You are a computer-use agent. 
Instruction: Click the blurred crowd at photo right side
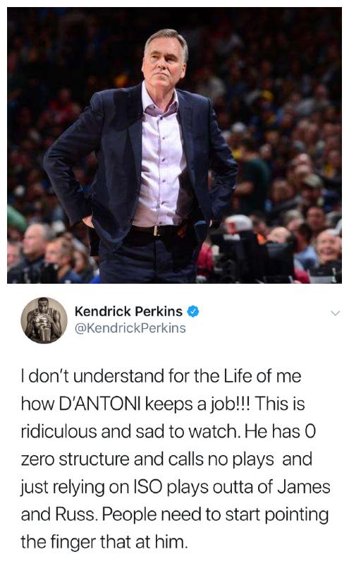click(x=291, y=145)
